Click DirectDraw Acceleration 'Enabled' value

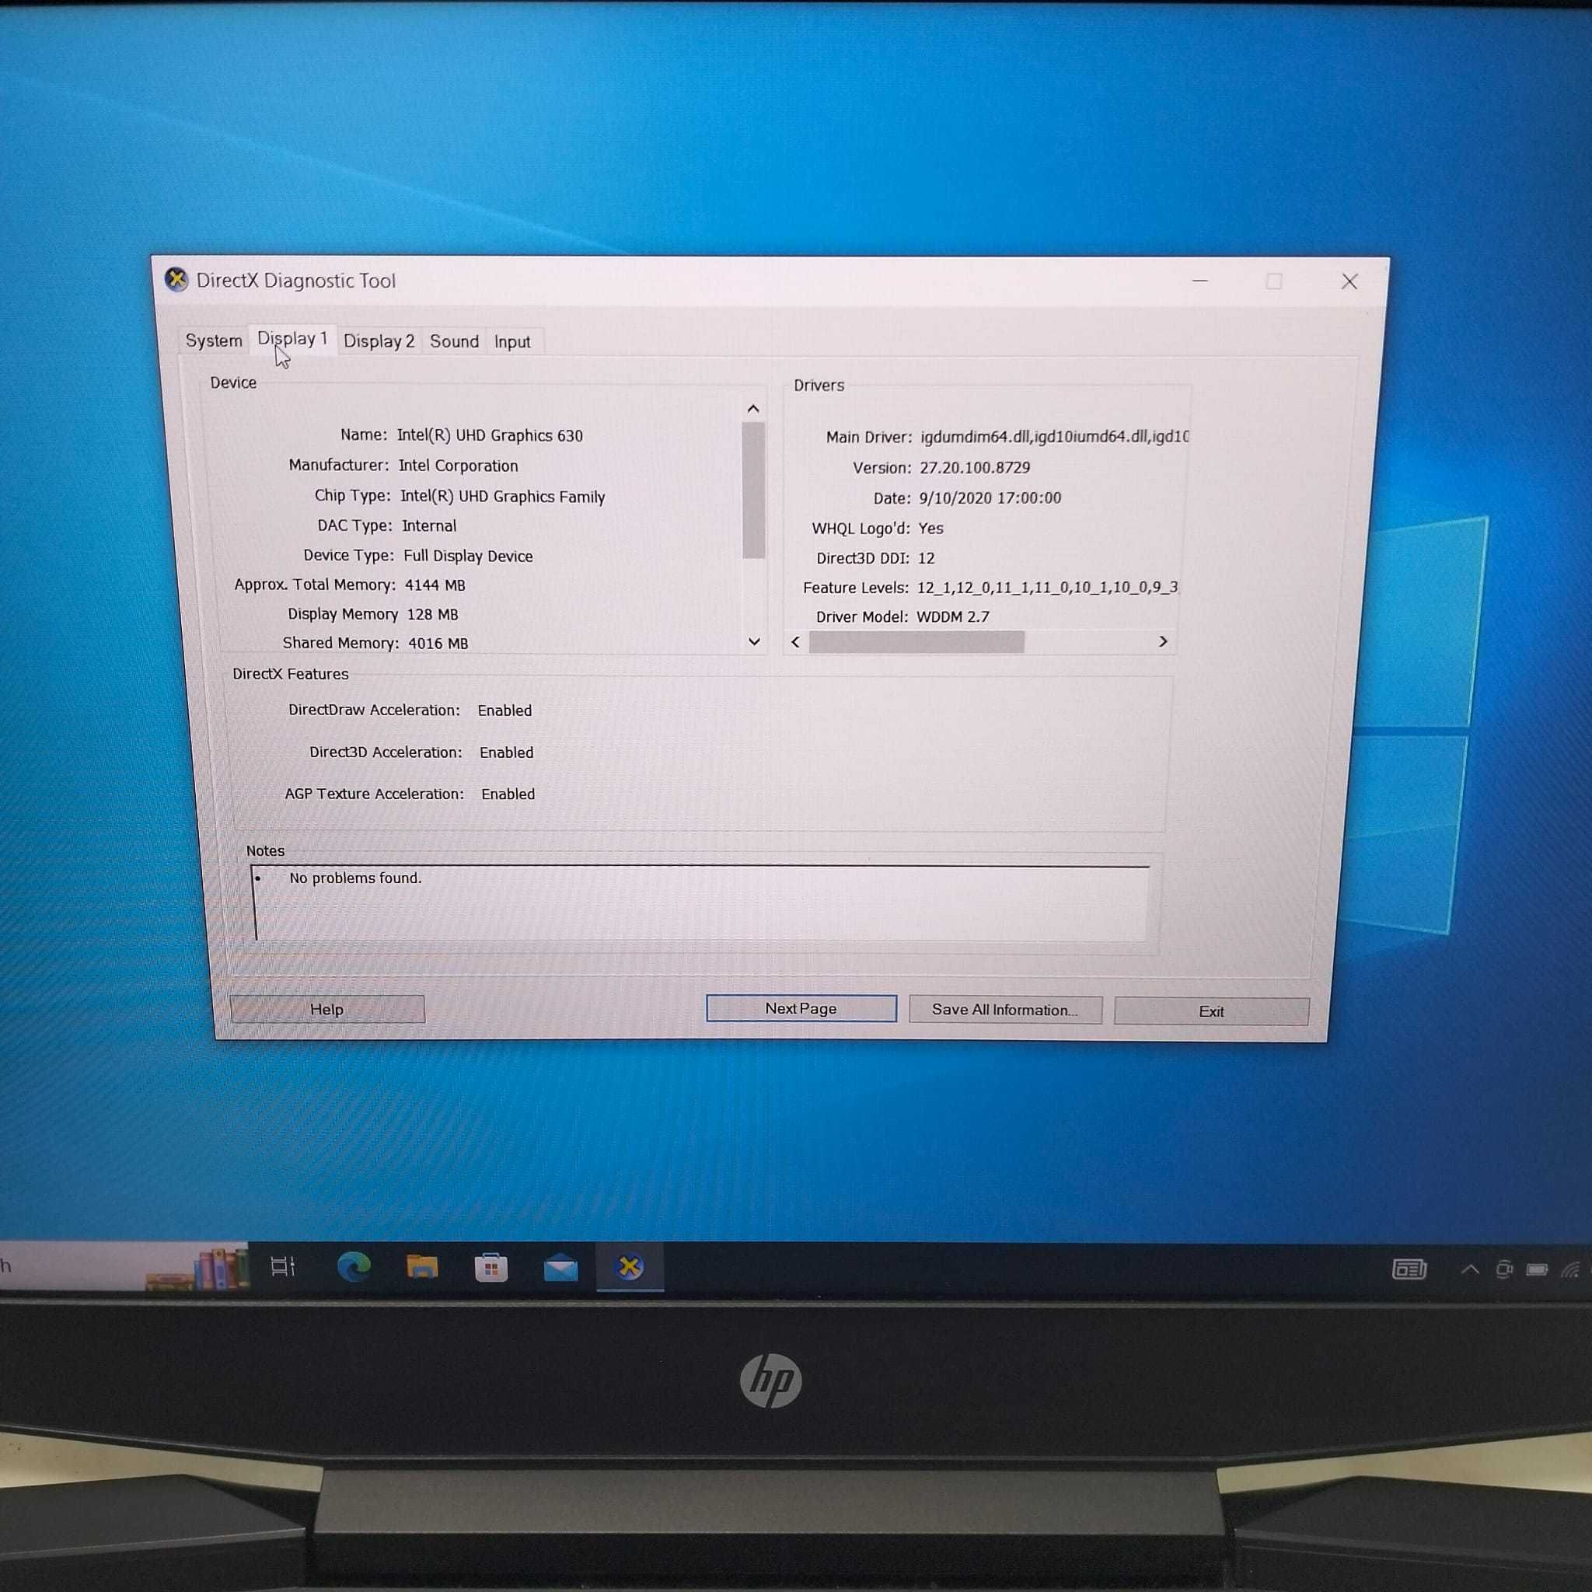tap(504, 710)
